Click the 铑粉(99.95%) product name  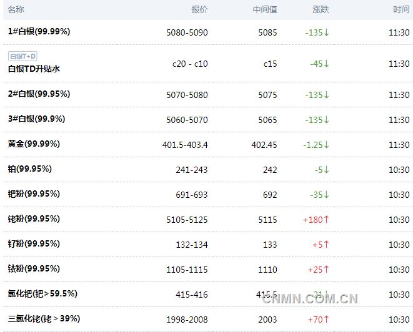coord(34,219)
